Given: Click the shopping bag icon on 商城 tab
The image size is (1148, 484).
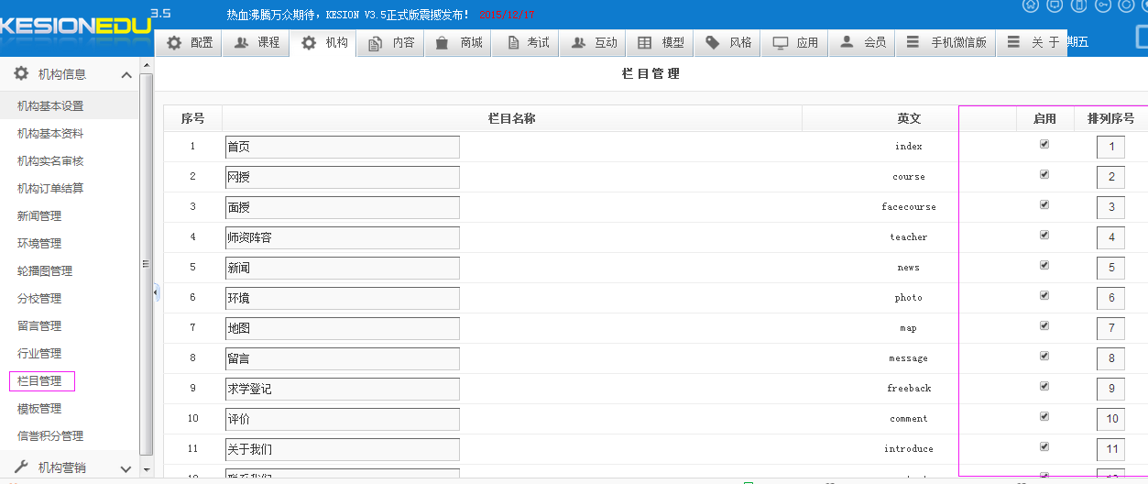Looking at the screenshot, I should click(443, 43).
